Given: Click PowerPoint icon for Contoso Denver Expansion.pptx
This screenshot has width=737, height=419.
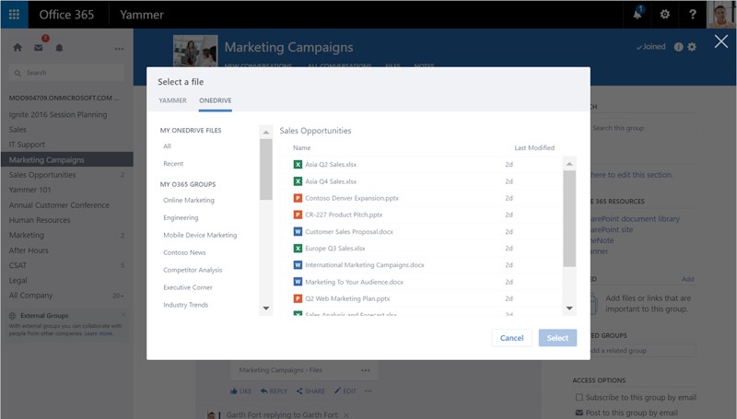Looking at the screenshot, I should coord(298,198).
